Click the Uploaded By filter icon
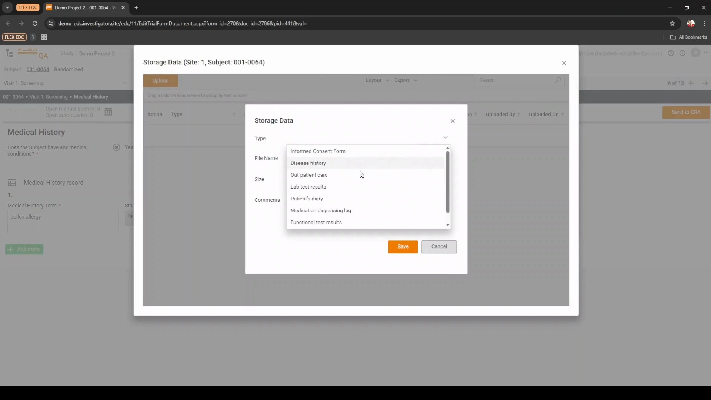 coord(518,114)
